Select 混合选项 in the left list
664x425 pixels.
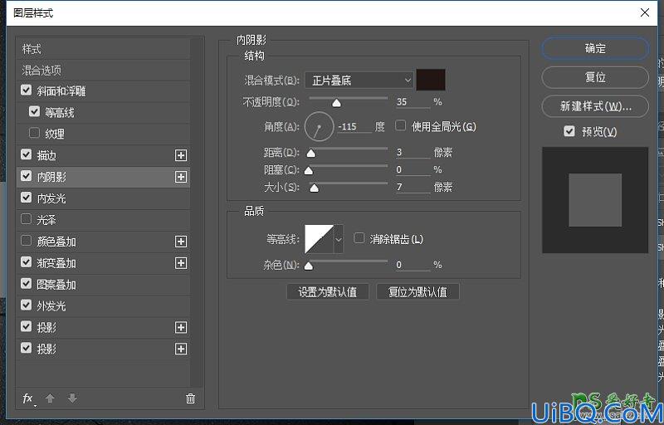[x=103, y=71]
